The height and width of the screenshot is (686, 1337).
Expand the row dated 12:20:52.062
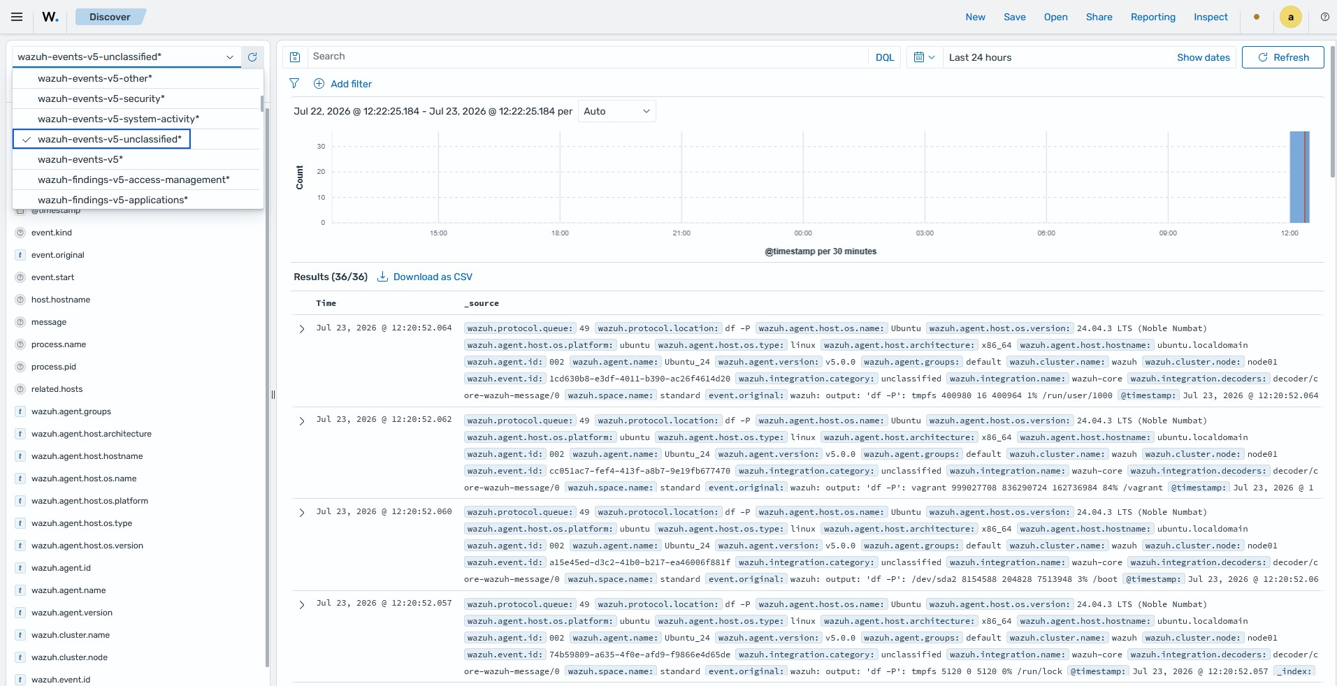302,421
